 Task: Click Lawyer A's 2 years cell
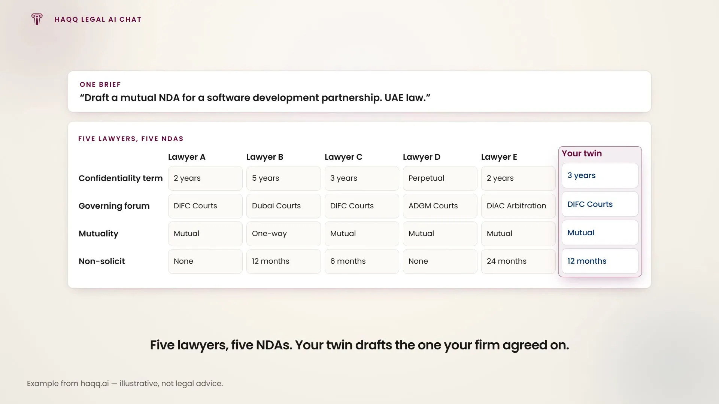pos(205,178)
